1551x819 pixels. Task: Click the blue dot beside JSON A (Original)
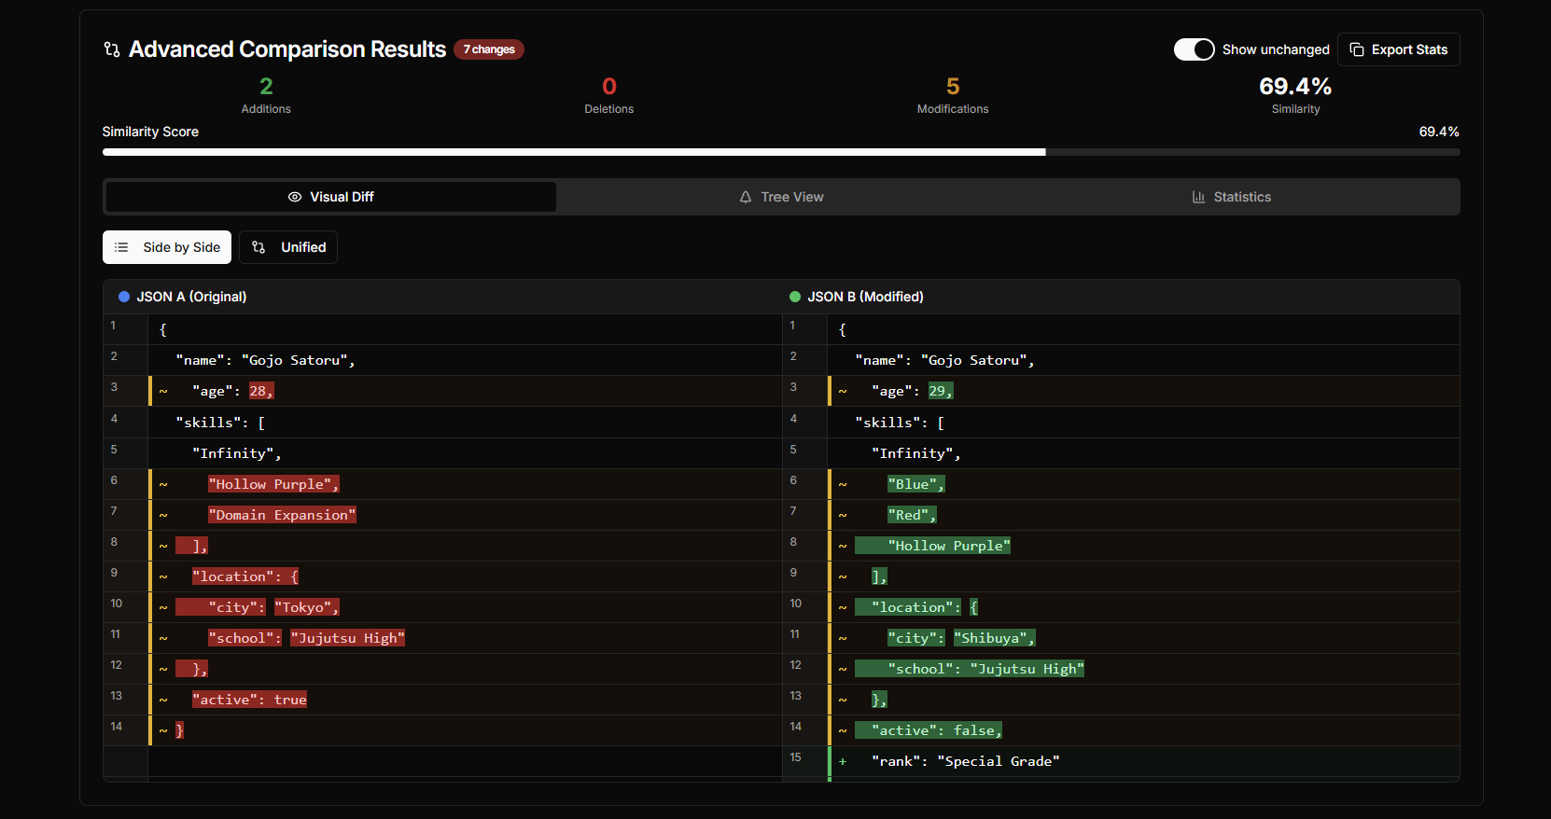point(124,297)
